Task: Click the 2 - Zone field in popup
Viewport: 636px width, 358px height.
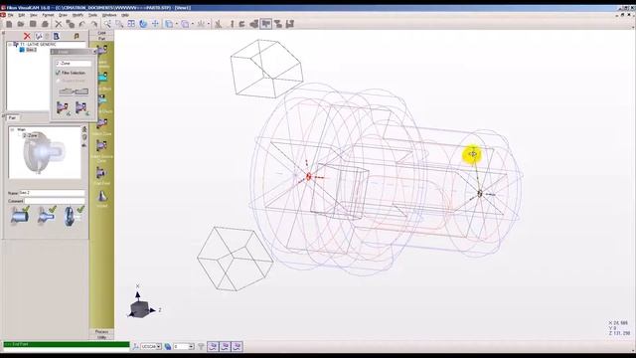Action: click(74, 64)
